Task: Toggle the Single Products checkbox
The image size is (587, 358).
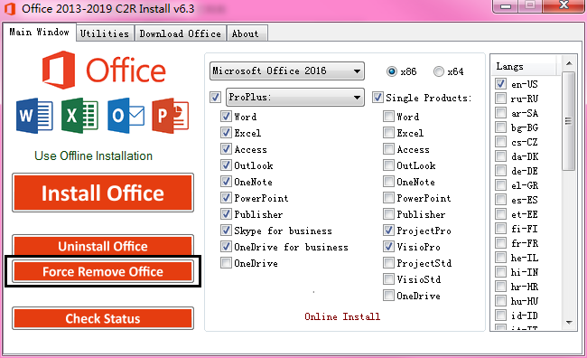Action: pos(377,98)
